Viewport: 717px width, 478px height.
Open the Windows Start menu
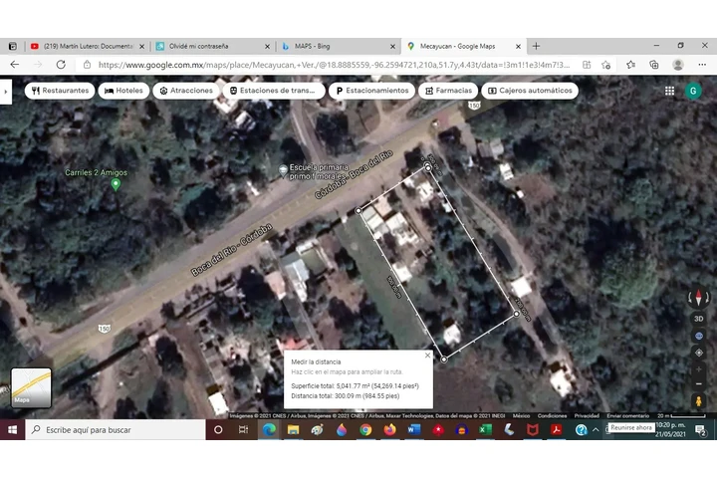tap(12, 429)
